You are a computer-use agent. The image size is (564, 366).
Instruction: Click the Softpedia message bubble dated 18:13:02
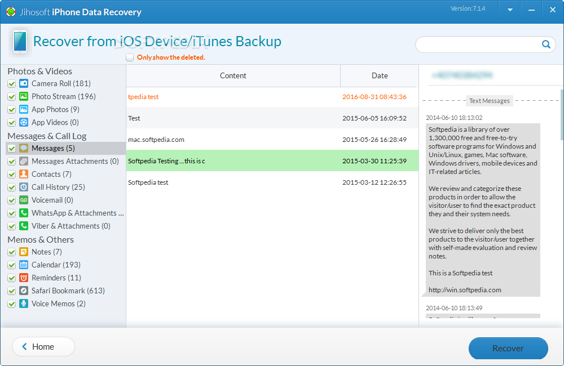[x=482, y=210]
